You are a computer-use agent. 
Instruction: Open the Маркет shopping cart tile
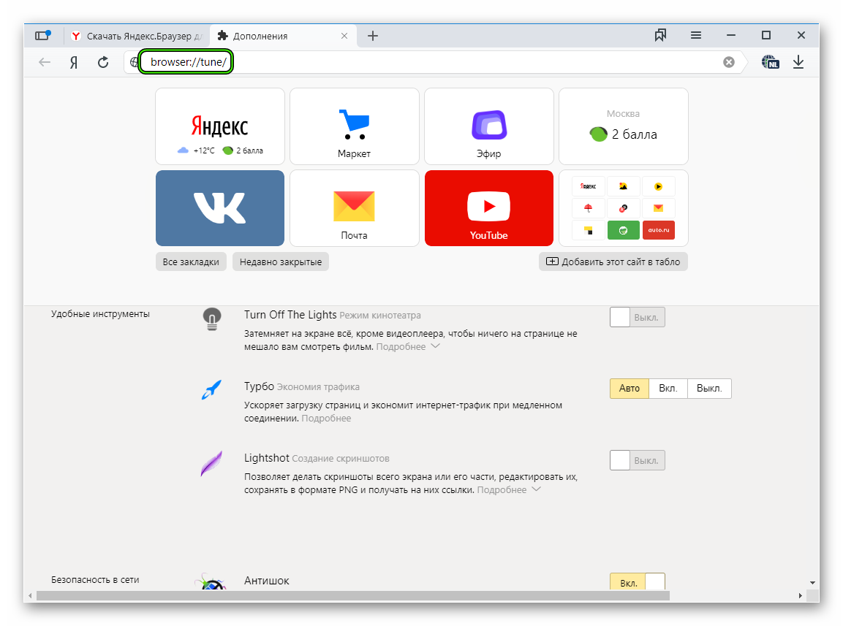355,126
